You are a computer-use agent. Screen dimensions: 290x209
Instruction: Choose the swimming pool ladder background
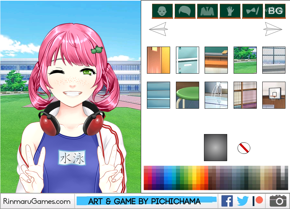click(216, 95)
